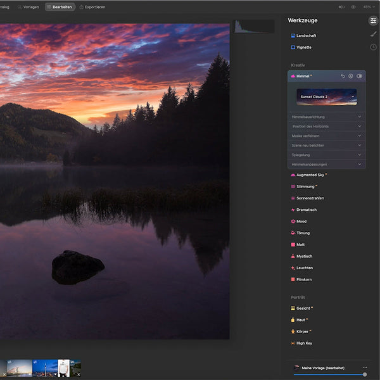The width and height of the screenshot is (380, 380).
Task: Open the Sonnenstrahlen tool
Action: pos(311,198)
